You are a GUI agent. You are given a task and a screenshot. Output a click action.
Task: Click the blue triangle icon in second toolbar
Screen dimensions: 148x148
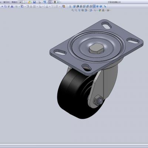coord(12,6)
